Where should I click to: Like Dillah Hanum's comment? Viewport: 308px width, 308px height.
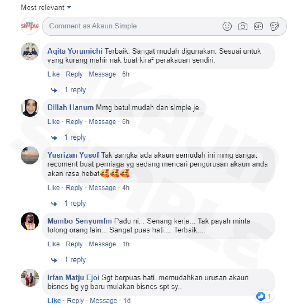[54, 122]
